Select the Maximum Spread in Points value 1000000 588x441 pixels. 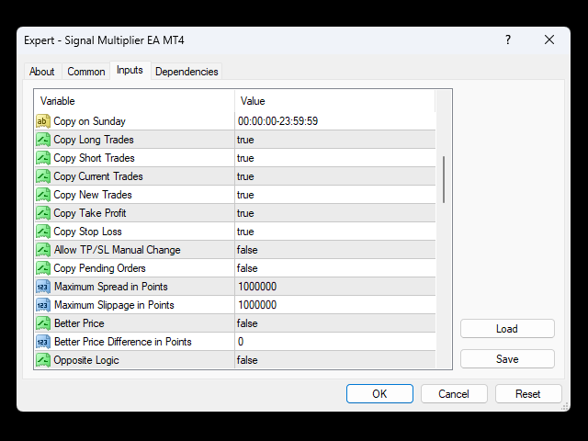click(x=257, y=287)
